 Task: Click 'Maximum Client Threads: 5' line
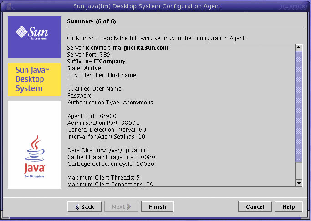(x=103, y=178)
